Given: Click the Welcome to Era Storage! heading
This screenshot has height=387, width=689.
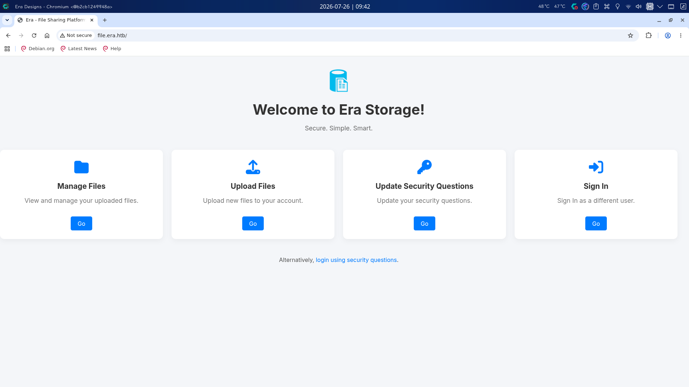Looking at the screenshot, I should point(339,110).
